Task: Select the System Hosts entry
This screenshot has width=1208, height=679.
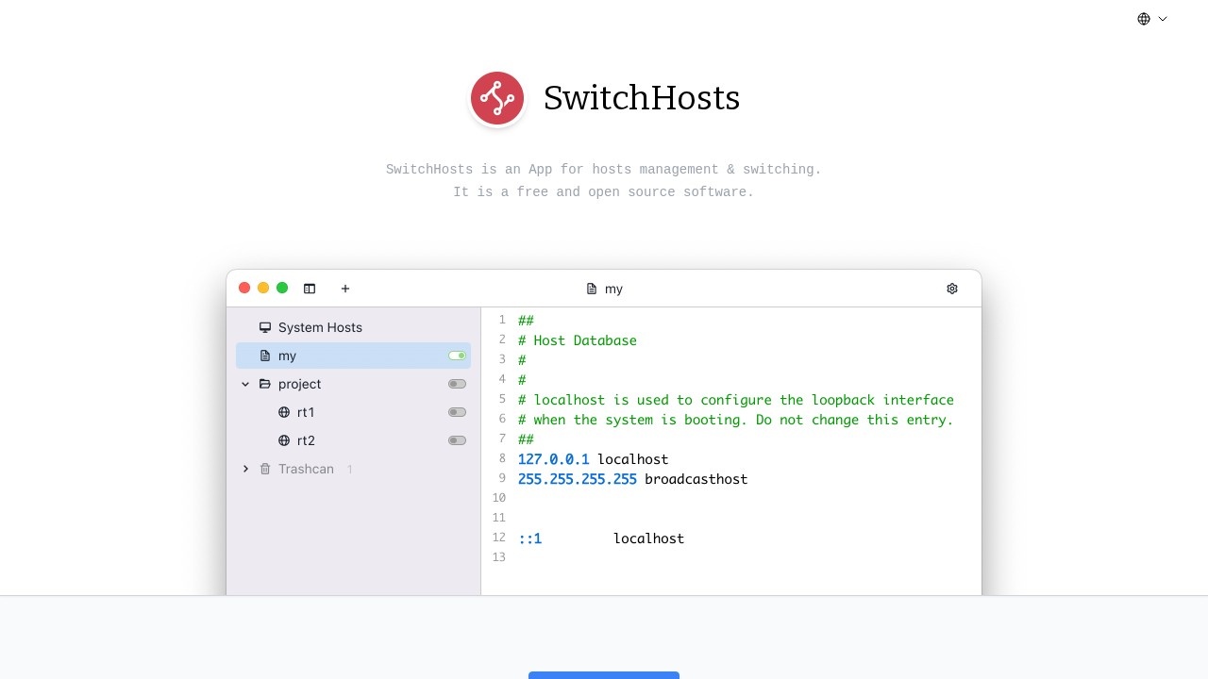Action: point(319,327)
